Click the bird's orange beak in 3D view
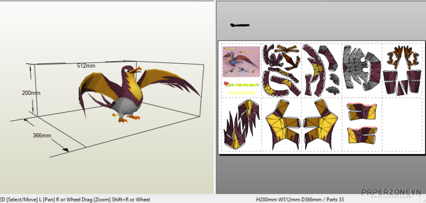The image size is (426, 203). point(135,70)
